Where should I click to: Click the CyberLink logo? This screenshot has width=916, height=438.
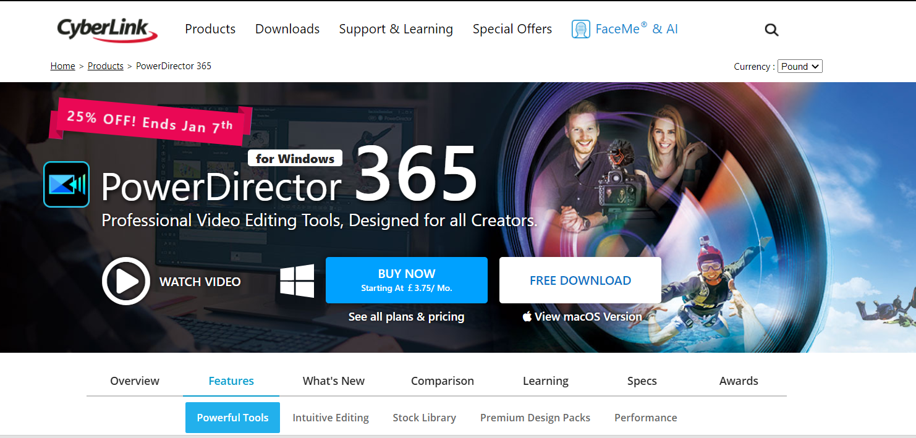pyautogui.click(x=108, y=29)
